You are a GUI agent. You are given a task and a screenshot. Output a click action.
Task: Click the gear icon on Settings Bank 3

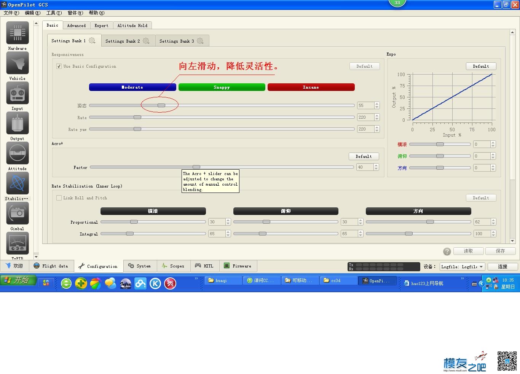pos(200,41)
